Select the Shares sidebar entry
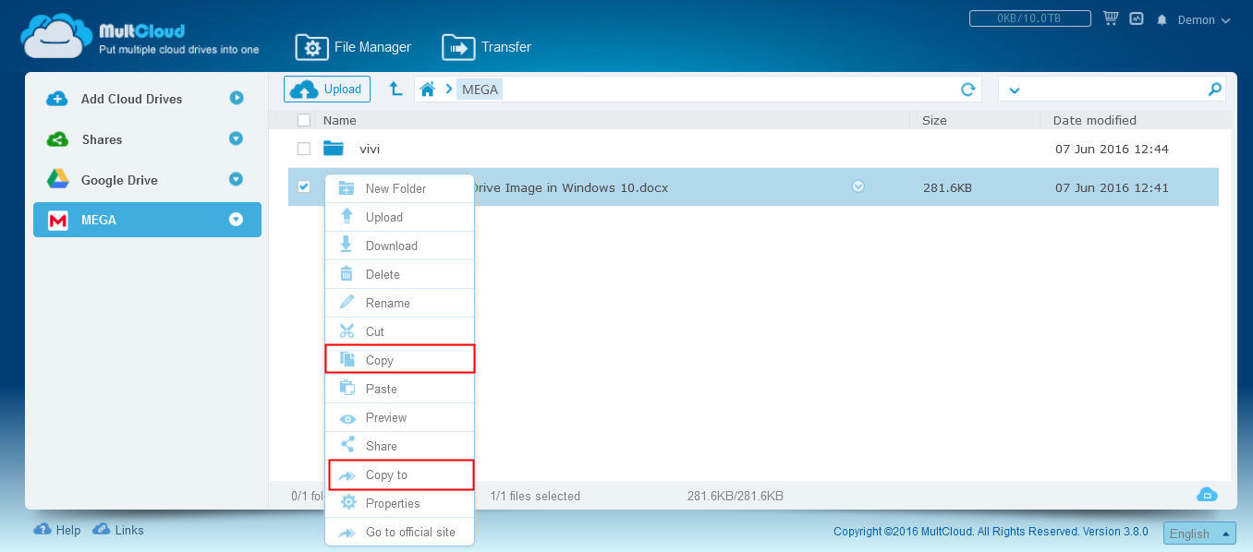The width and height of the screenshot is (1253, 552). point(147,139)
